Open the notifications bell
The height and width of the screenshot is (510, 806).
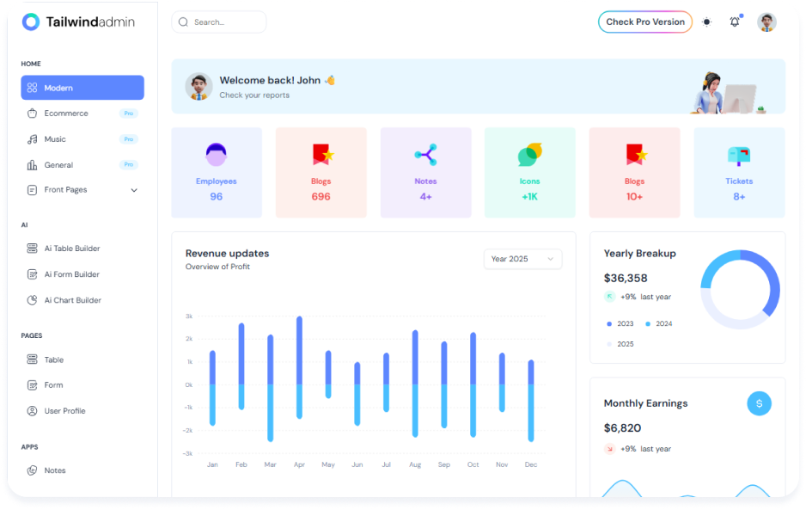point(734,21)
